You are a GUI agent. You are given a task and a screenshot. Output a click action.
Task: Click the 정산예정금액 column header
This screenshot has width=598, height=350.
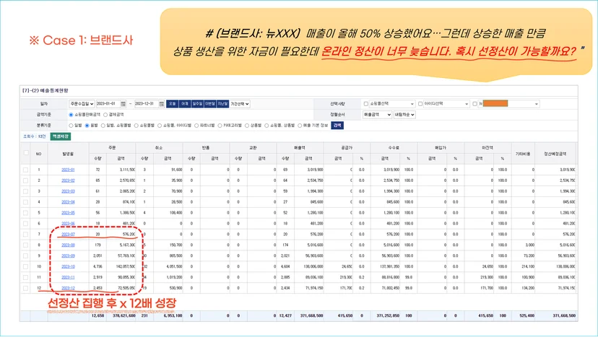click(555, 153)
